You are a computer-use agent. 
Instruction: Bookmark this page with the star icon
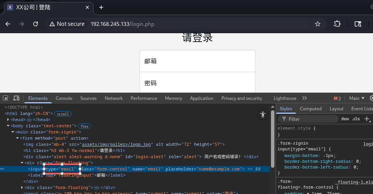318,24
